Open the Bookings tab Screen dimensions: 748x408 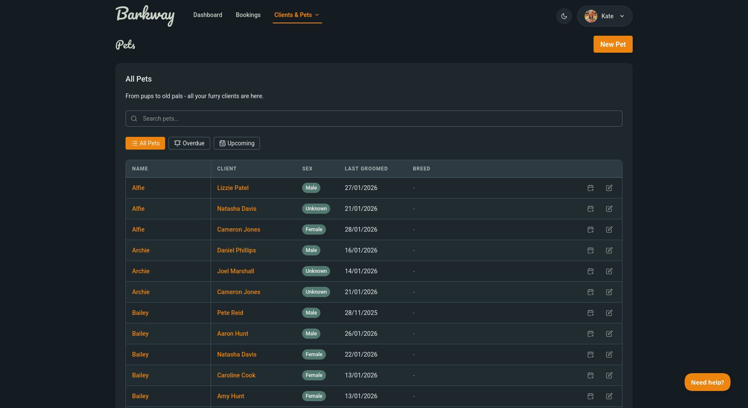pyautogui.click(x=248, y=15)
